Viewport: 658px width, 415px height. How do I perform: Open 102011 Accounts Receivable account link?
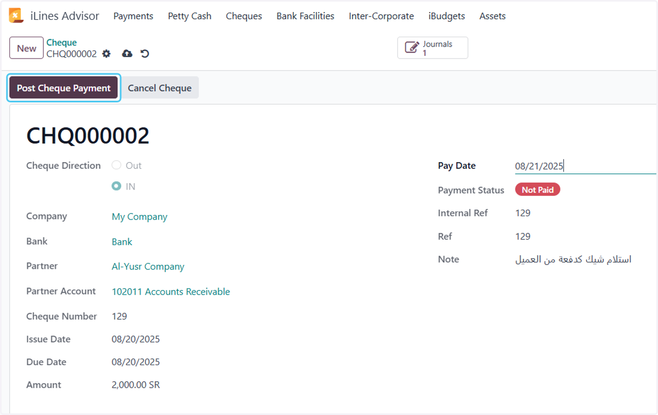[x=171, y=292]
